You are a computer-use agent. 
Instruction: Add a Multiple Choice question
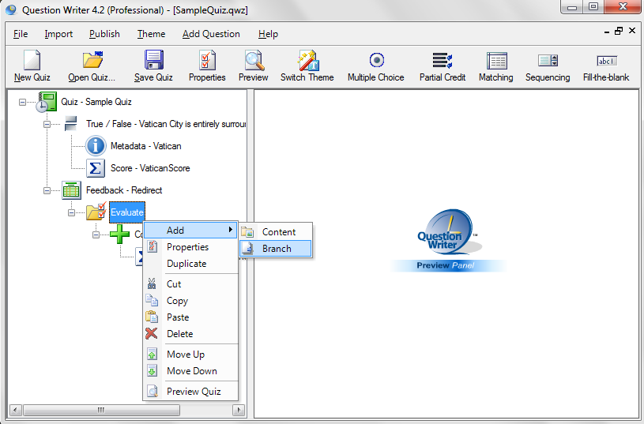pos(376,60)
